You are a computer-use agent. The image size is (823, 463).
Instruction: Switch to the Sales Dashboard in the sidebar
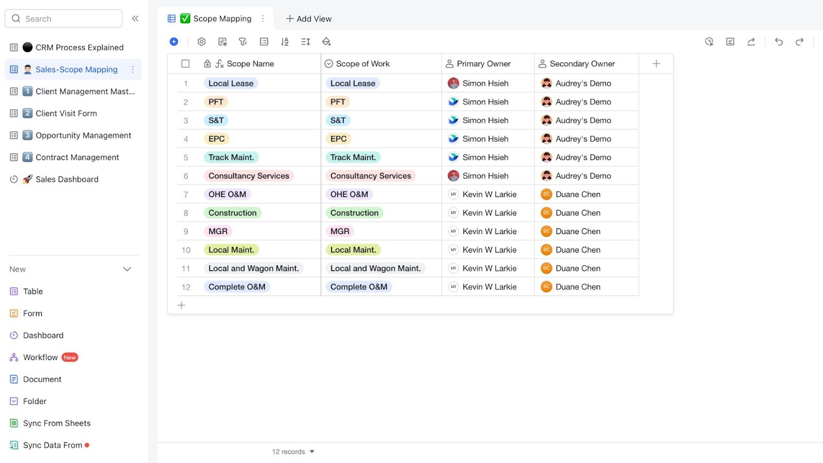point(66,179)
